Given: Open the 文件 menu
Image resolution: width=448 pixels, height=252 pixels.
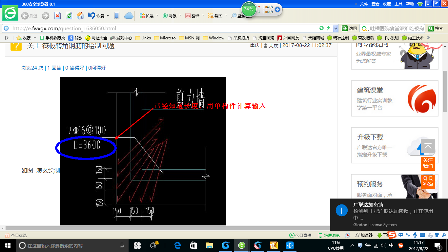Looking at the screenshot, I should (364, 4).
